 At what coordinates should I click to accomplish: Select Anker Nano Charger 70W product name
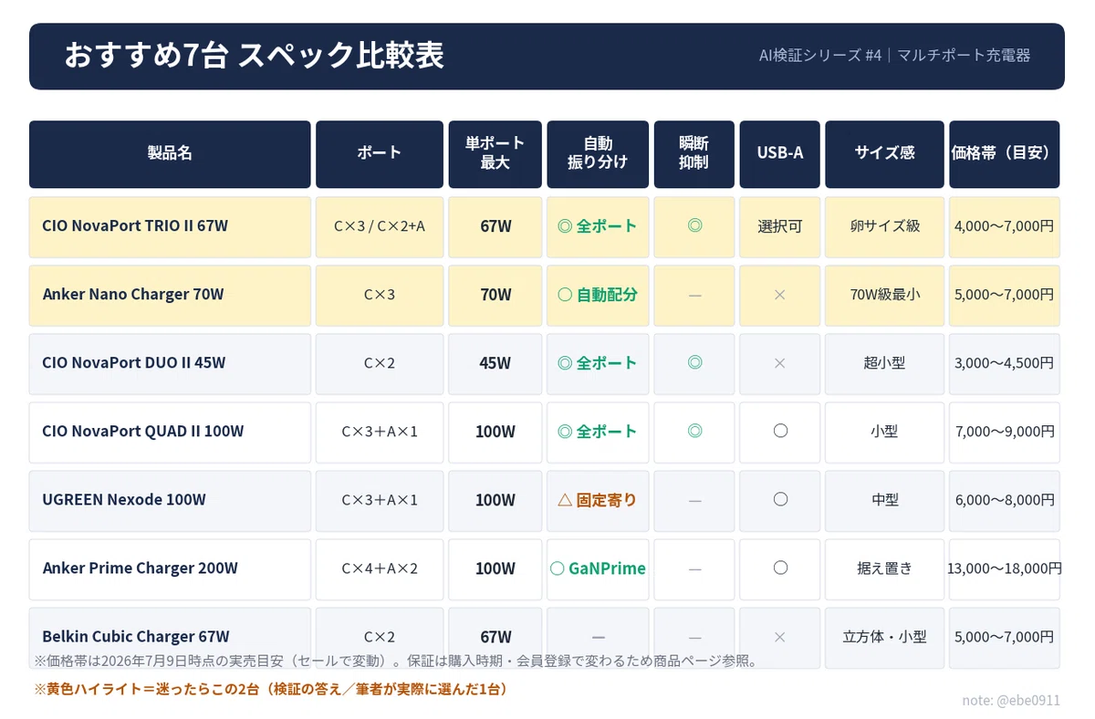pyautogui.click(x=133, y=295)
